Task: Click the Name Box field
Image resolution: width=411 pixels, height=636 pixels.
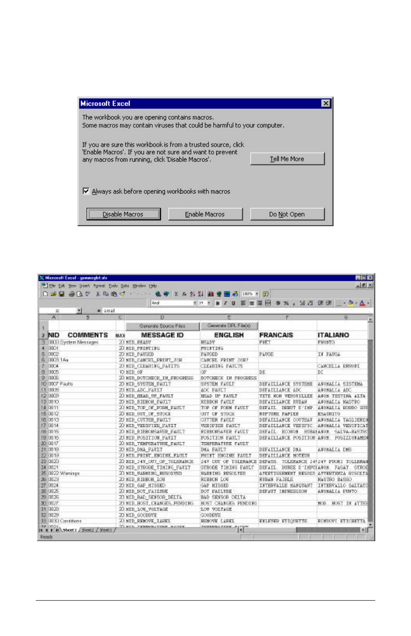Action: 57,311
